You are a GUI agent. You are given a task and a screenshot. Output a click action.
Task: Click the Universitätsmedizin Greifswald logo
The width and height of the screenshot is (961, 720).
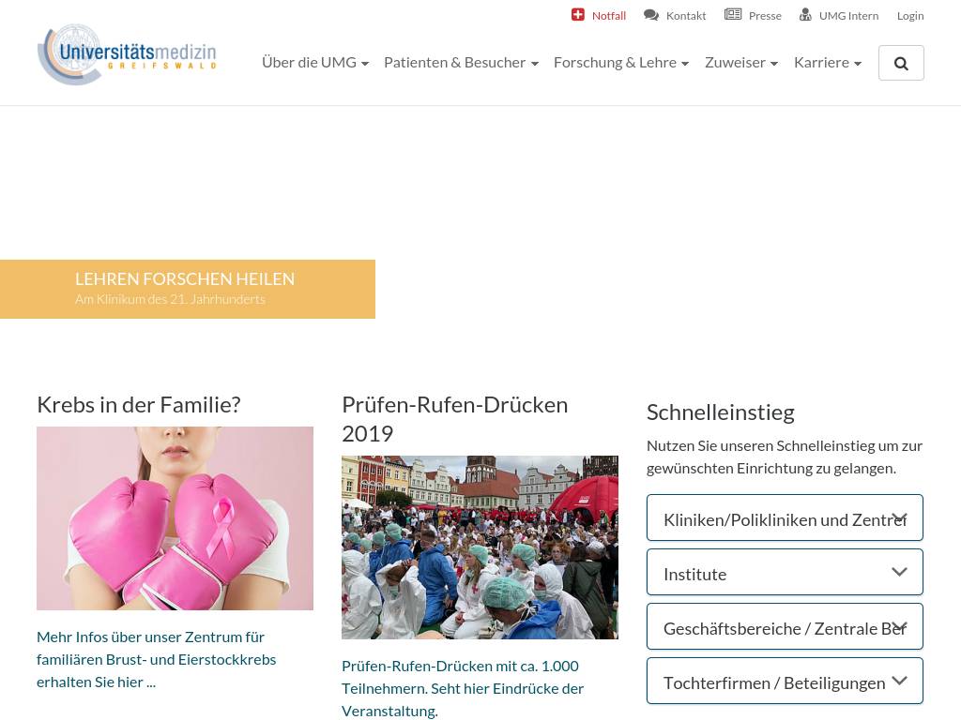[128, 54]
